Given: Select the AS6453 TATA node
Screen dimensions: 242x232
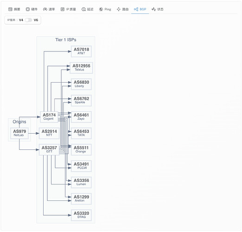Looking at the screenshot, I should 81,133.
